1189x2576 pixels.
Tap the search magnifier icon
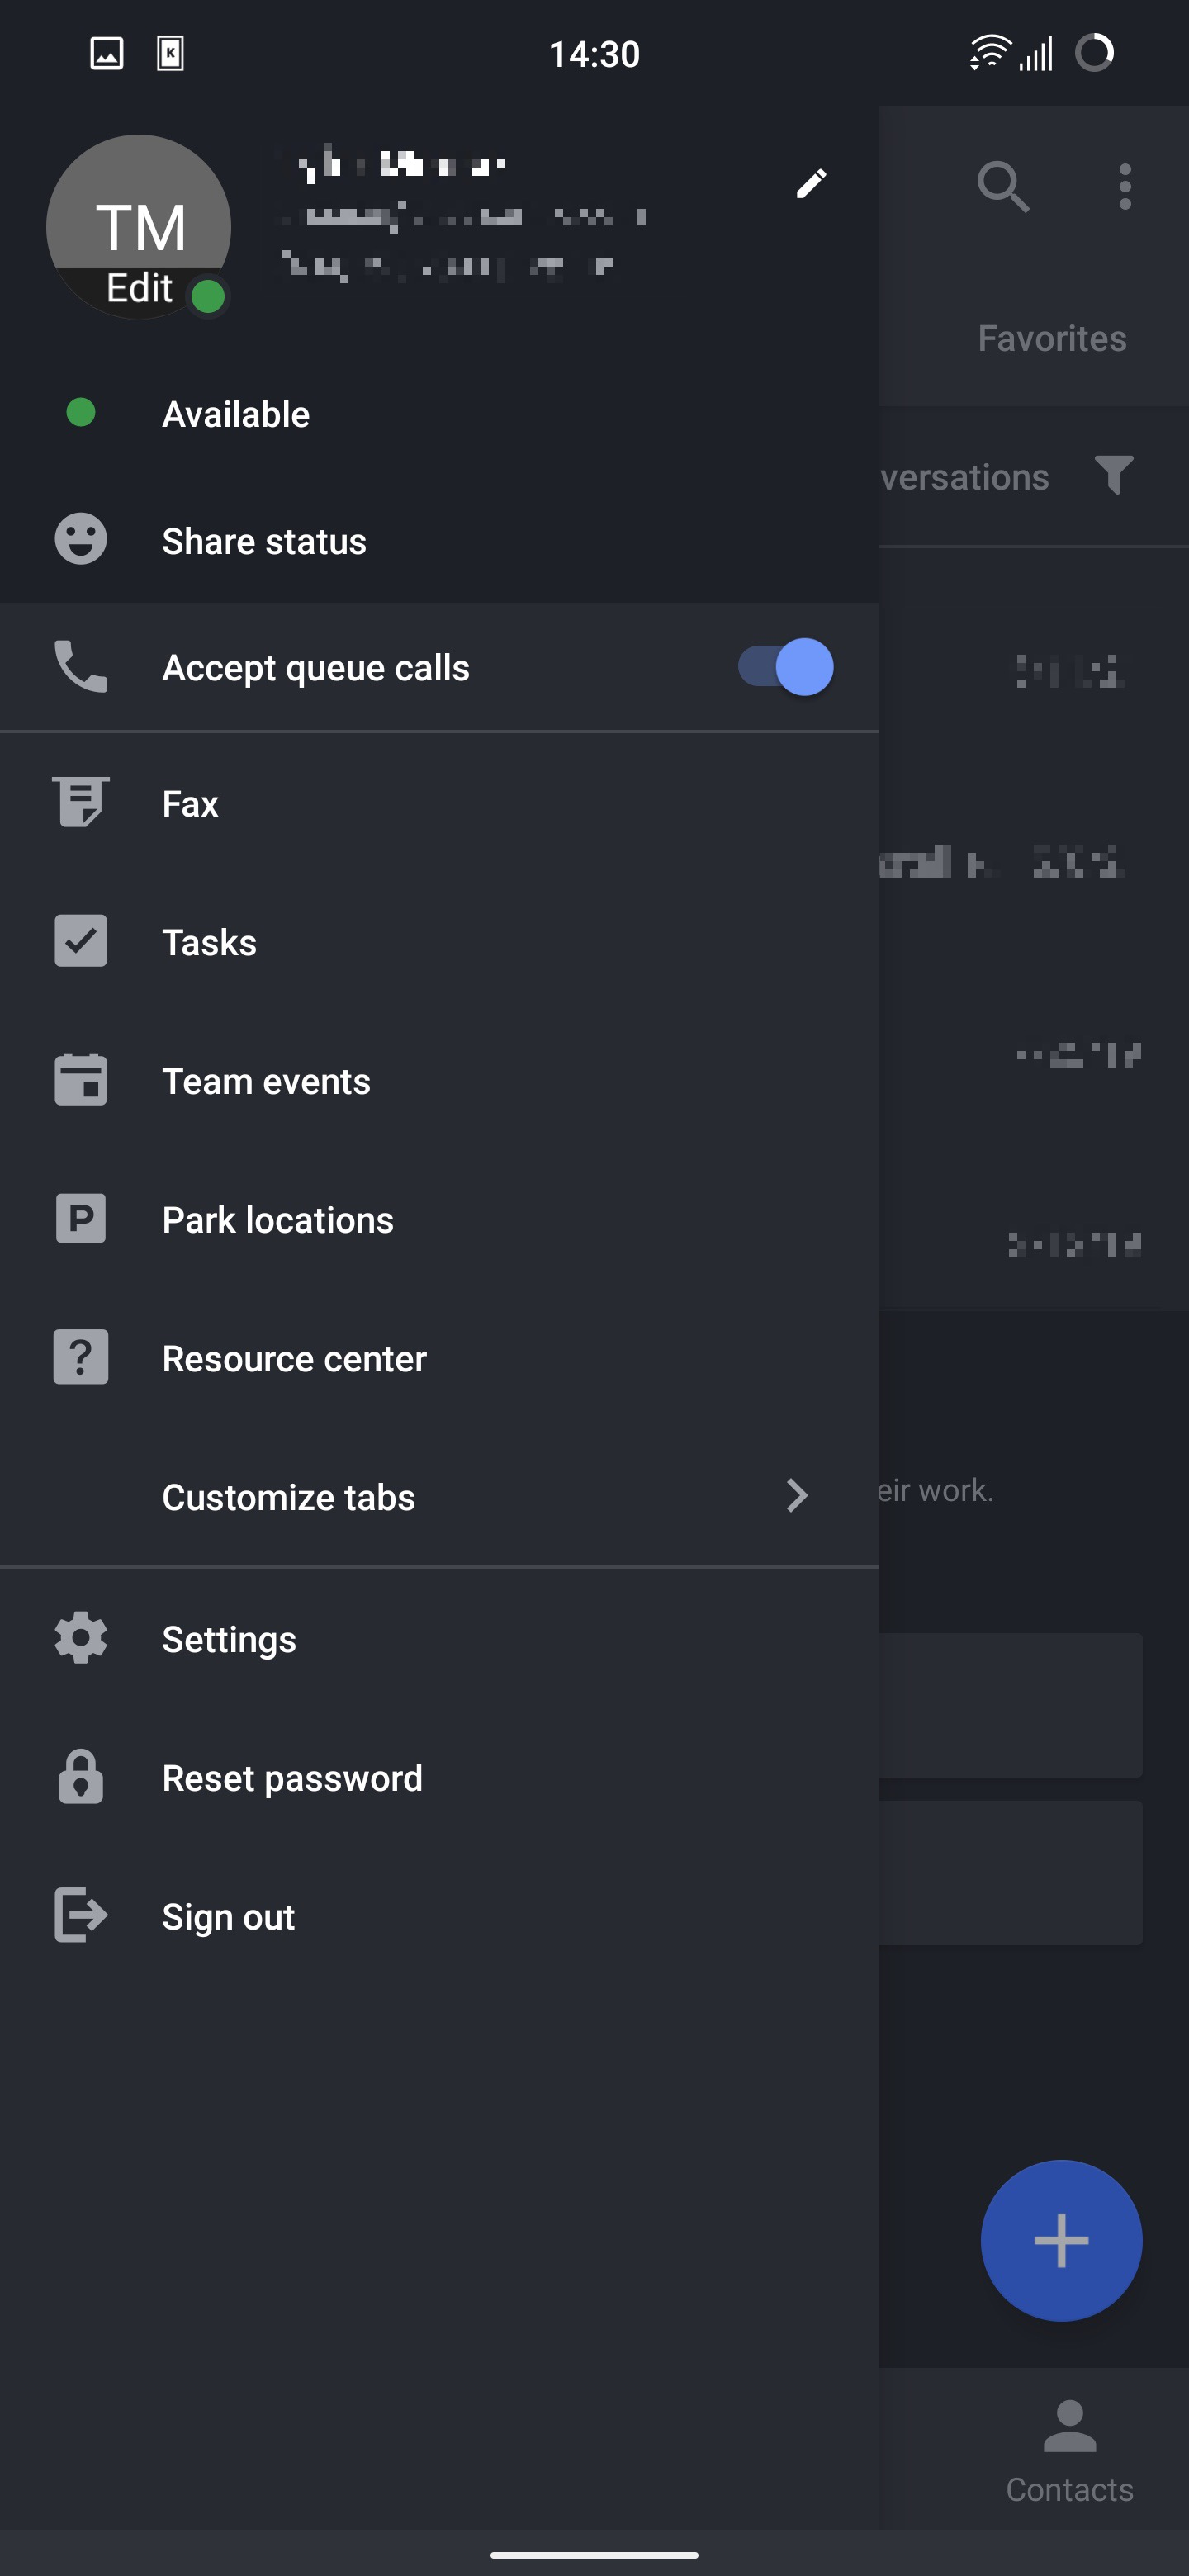[1003, 187]
